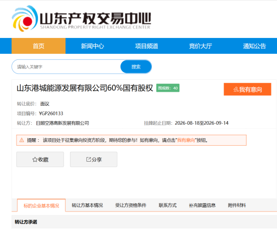Open the 项目频道 menu item
Image resolution: width=277 pixels, height=229 pixels.
[146, 46]
